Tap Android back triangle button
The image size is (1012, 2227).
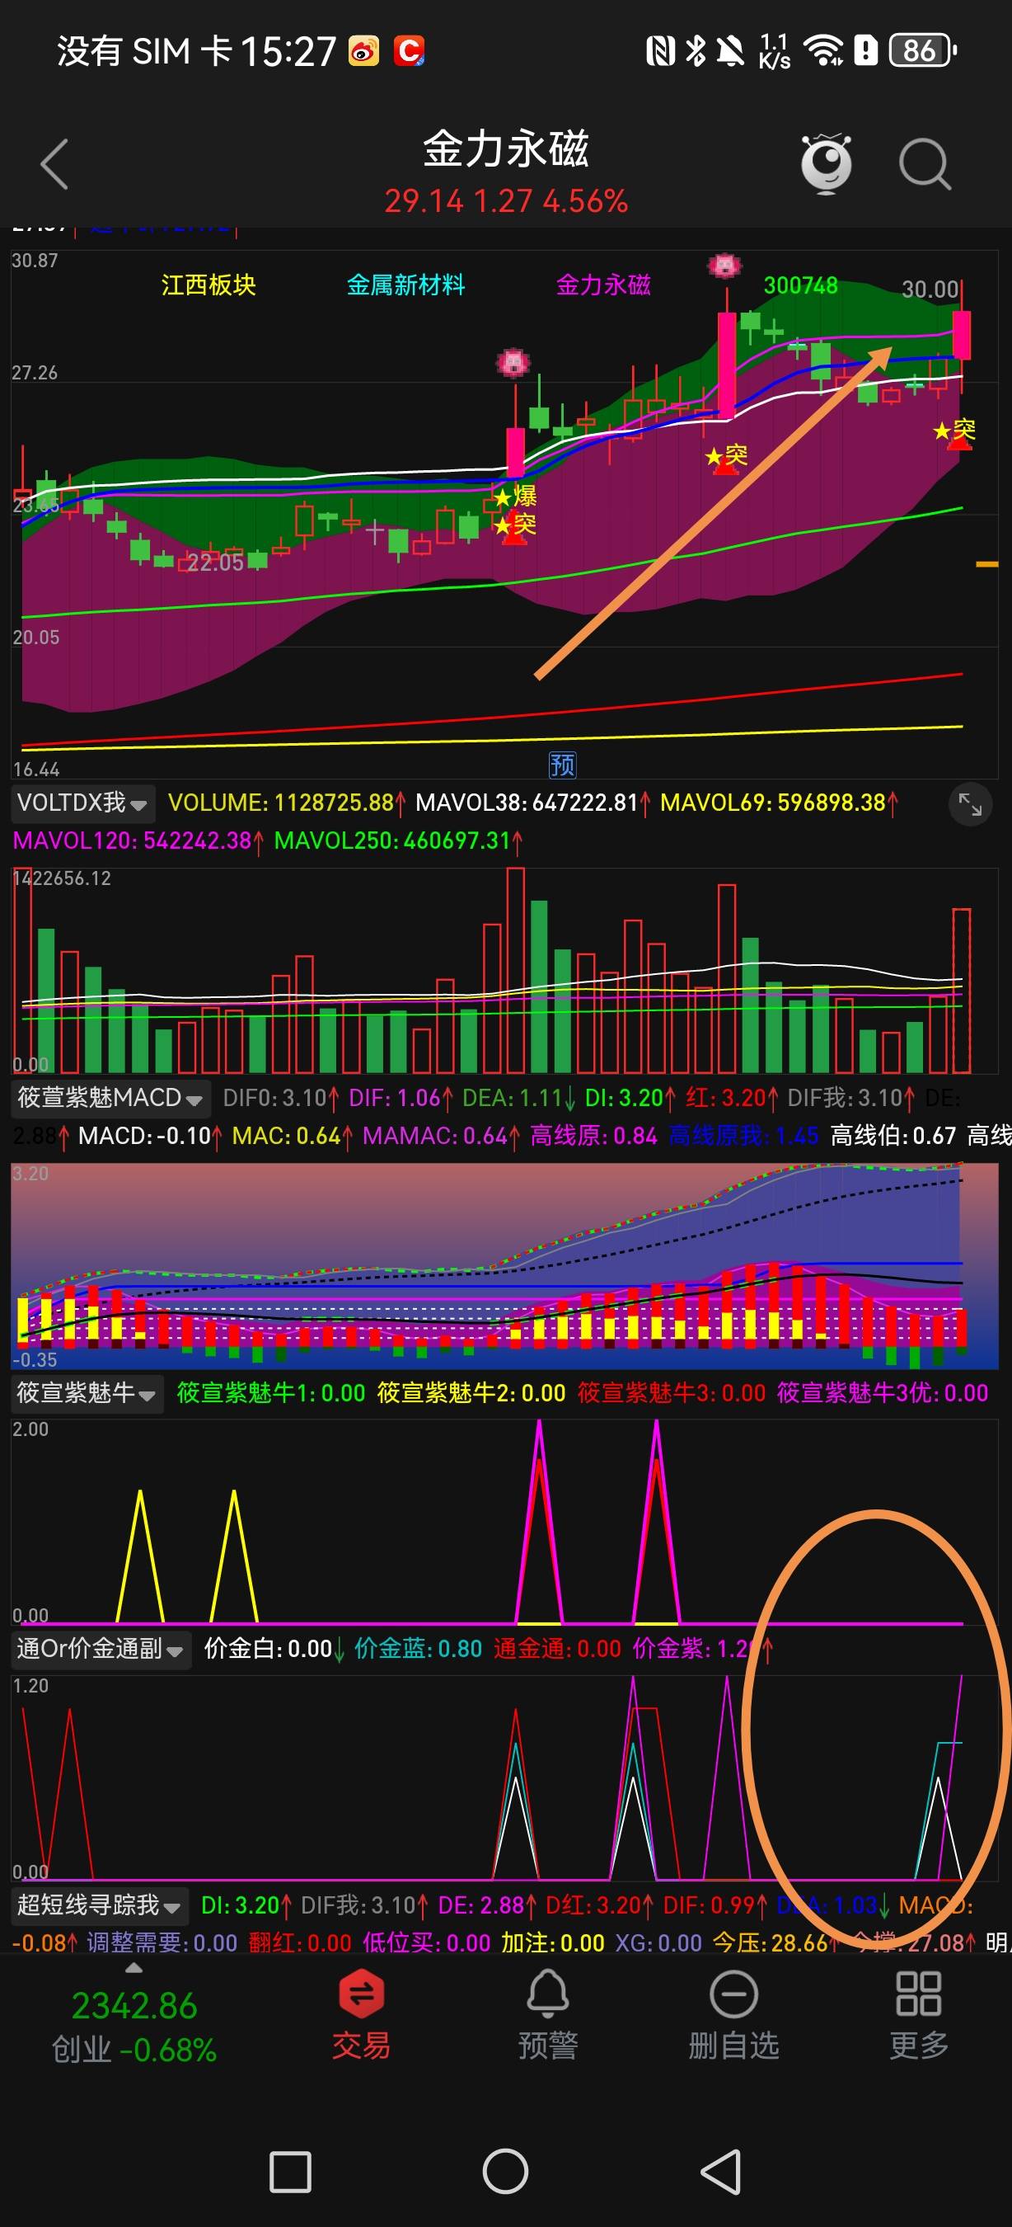pyautogui.click(x=721, y=2171)
